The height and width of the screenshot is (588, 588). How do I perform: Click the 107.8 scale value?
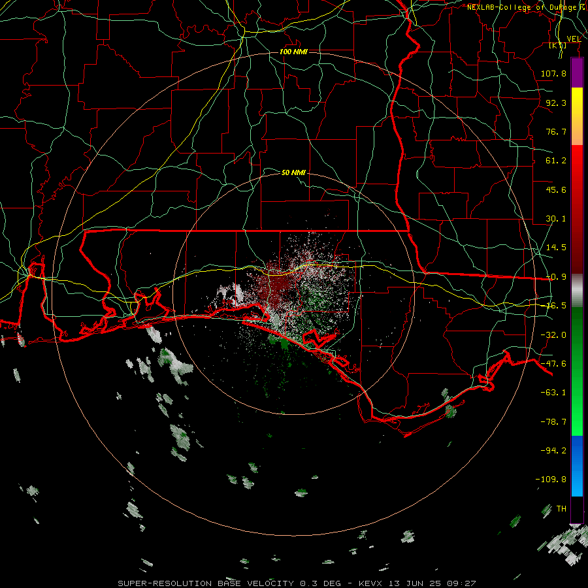[553, 73]
